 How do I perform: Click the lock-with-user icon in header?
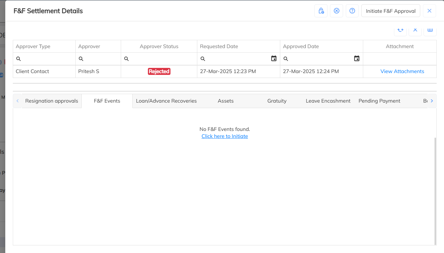tap(321, 11)
